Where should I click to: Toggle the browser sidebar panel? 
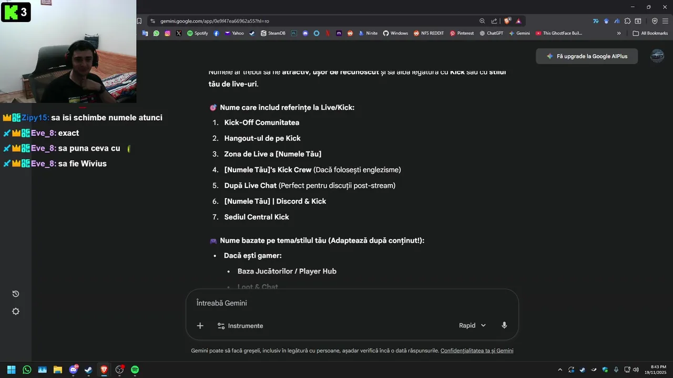(x=638, y=21)
